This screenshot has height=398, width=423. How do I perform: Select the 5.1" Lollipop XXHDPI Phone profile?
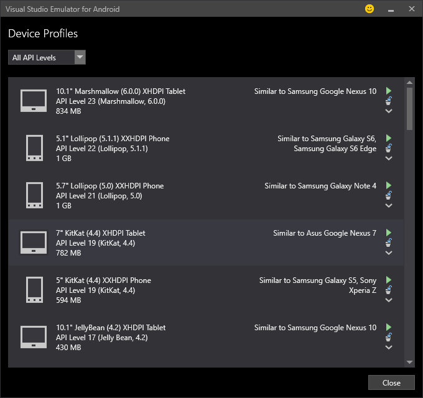113,139
